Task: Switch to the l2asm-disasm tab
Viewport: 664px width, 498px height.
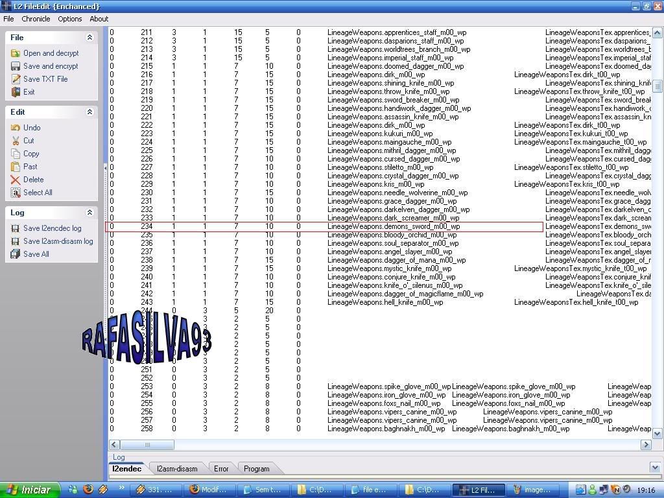Action: tap(177, 469)
